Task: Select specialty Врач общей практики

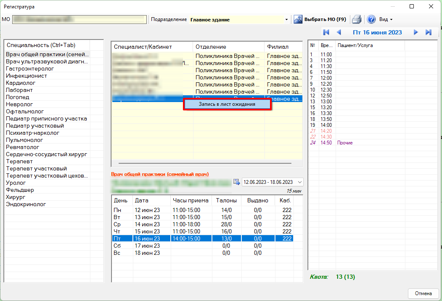Action: pyautogui.click(x=48, y=54)
